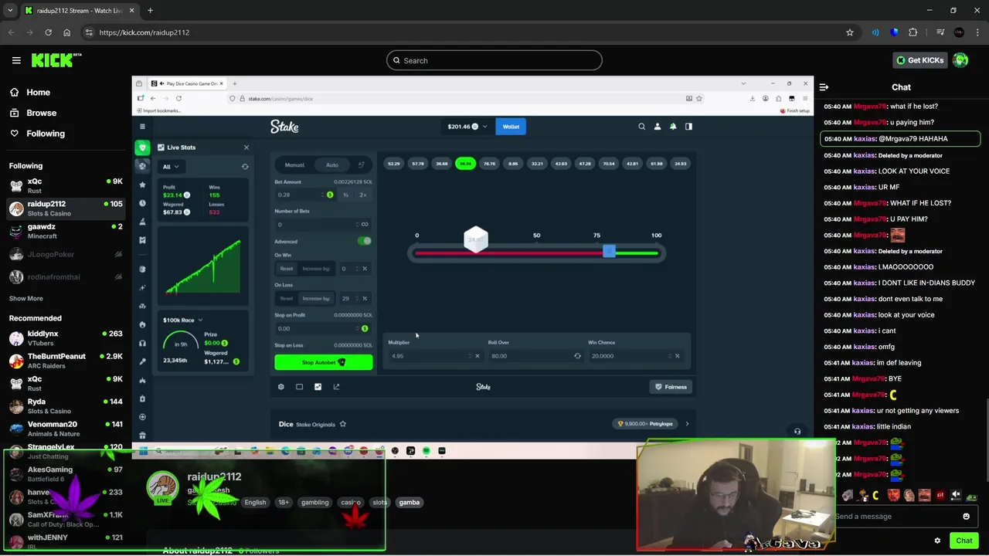Viewport: 989px width, 556px height.
Task: Open the Stake user profile icon
Action: pos(658,127)
